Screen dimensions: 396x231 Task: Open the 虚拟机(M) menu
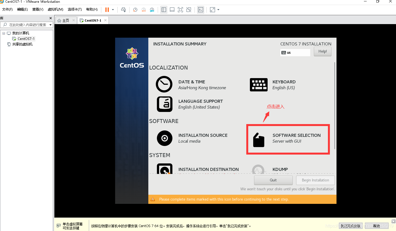(x=55, y=9)
